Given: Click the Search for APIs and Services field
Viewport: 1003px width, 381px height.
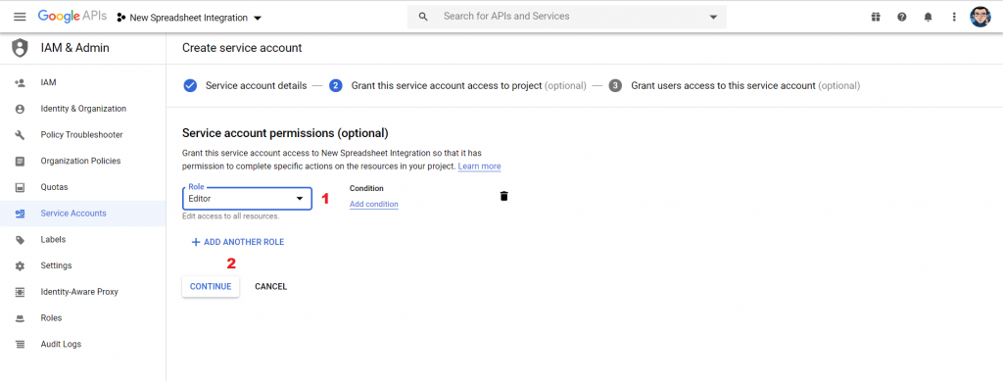Looking at the screenshot, I should 567,17.
